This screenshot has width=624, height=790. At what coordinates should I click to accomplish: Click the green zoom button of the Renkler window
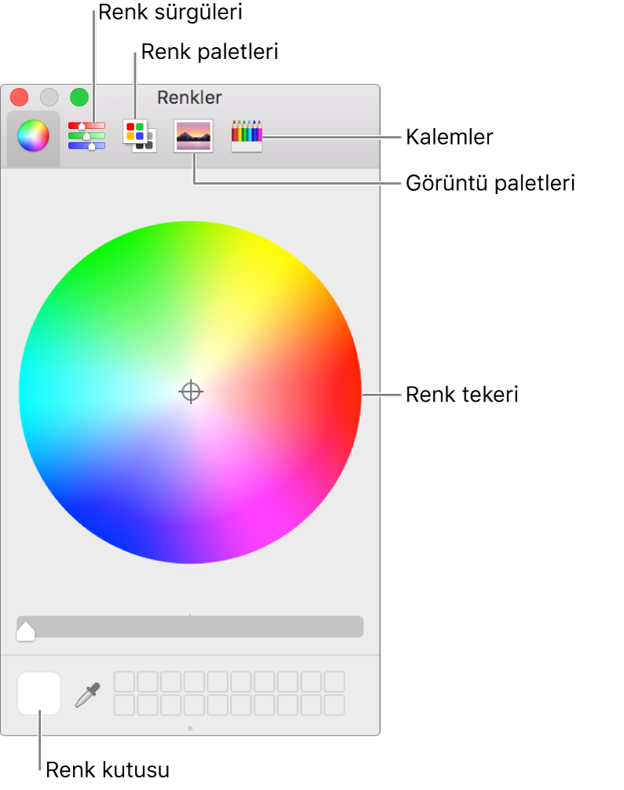pyautogui.click(x=79, y=97)
